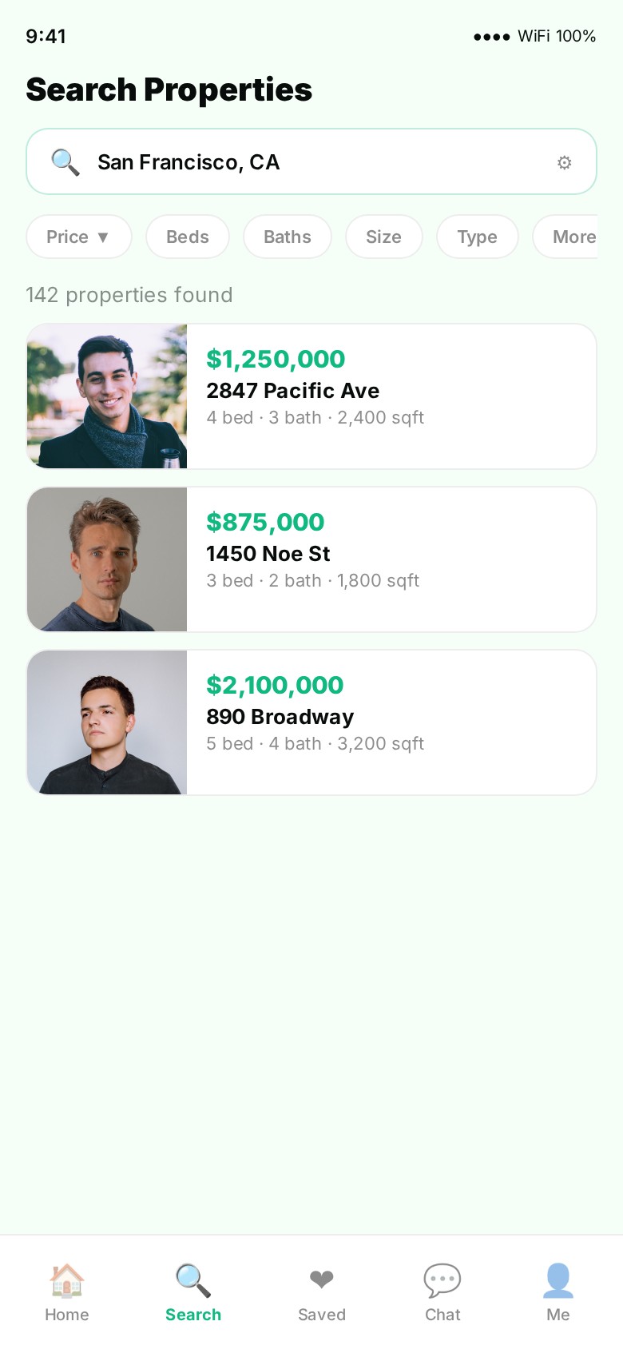This screenshot has width=623, height=1349.
Task: Open the 1450 Noe St listing thumbnail
Action: (x=107, y=559)
